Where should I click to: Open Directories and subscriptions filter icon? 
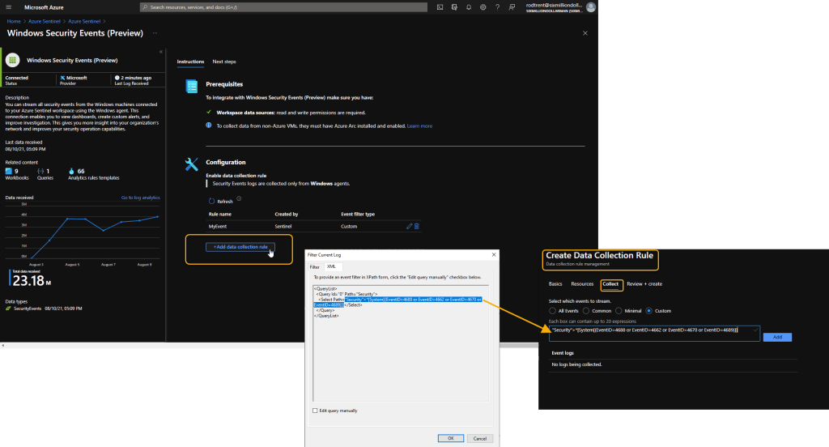point(454,7)
